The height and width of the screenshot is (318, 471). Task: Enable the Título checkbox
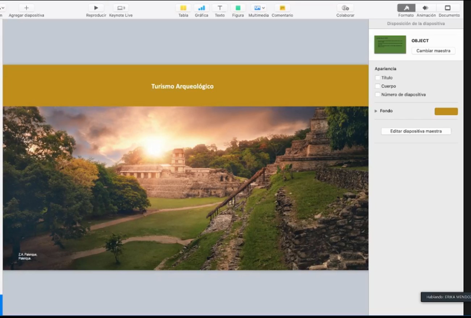tap(378, 78)
